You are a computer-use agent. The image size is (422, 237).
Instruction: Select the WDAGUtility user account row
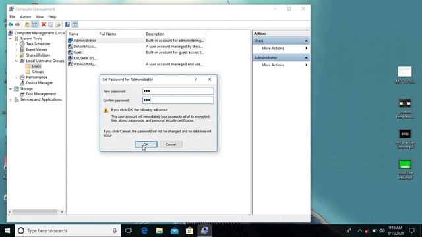(136, 65)
